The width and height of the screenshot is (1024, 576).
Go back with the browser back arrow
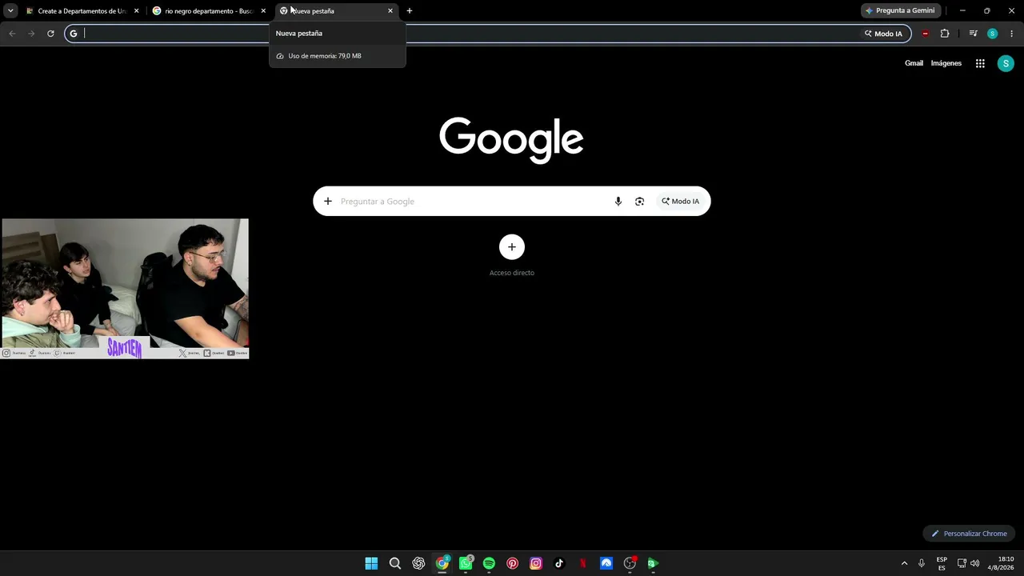pyautogui.click(x=12, y=34)
